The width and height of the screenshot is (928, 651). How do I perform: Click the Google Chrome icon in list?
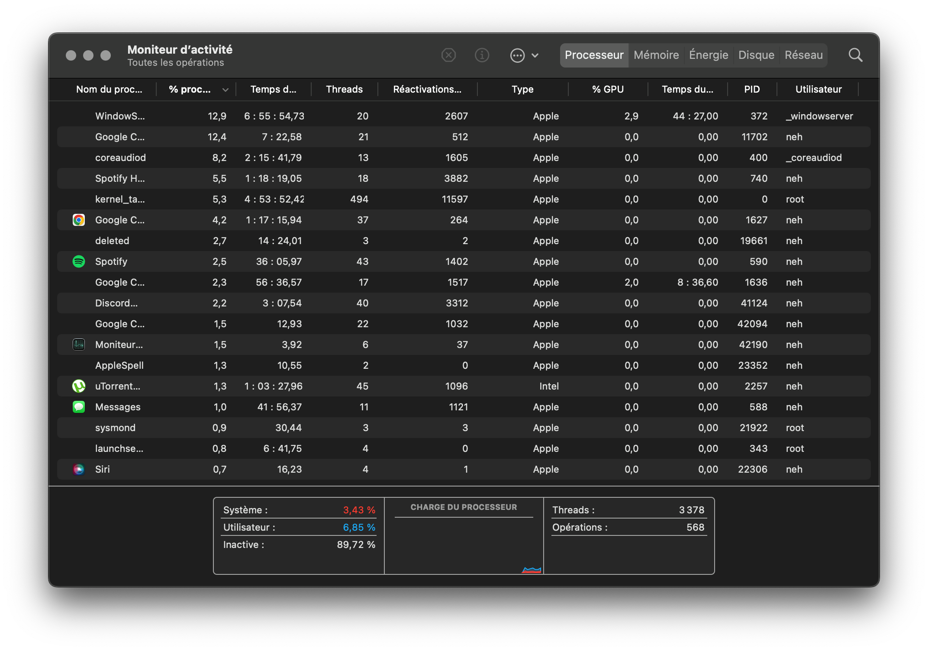(x=79, y=220)
